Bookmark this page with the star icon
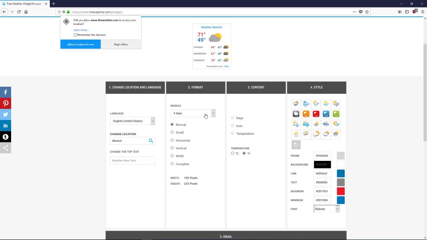Image resolution: width=427 pixels, height=240 pixels. coord(367,12)
